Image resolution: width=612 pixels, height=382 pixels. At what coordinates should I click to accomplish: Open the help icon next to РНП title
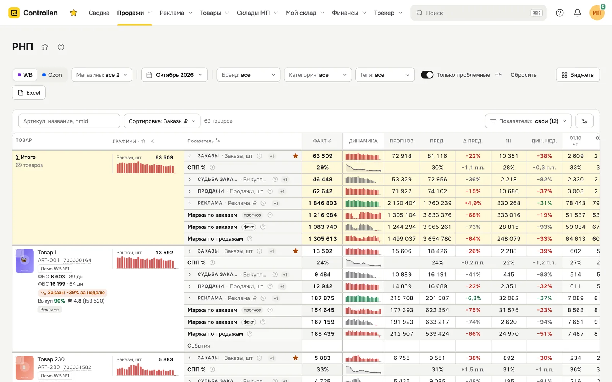click(x=61, y=47)
